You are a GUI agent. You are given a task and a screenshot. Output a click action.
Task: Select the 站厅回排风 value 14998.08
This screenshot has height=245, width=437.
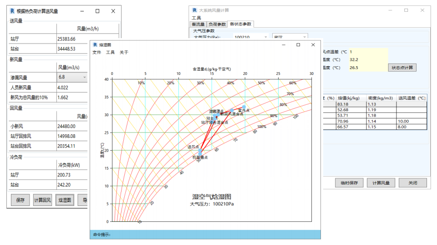click(66, 136)
